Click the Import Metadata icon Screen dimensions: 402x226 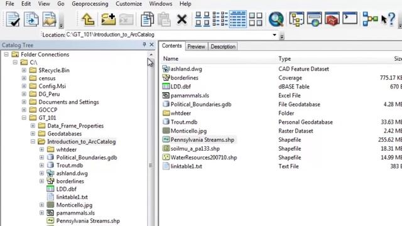click(x=31, y=19)
